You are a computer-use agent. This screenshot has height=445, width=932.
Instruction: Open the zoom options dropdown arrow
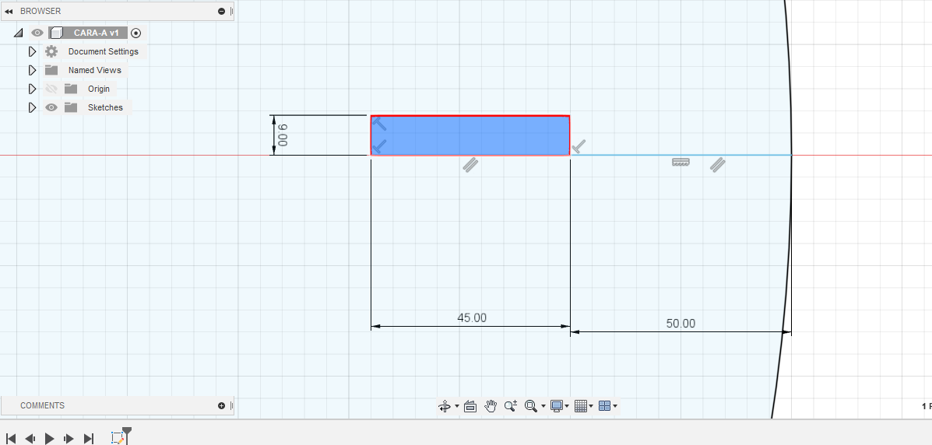pyautogui.click(x=543, y=406)
